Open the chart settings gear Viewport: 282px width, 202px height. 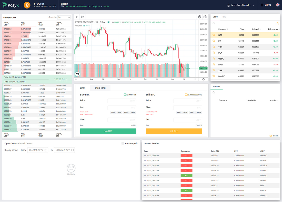[x=199, y=16]
